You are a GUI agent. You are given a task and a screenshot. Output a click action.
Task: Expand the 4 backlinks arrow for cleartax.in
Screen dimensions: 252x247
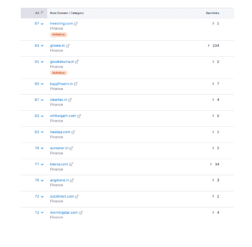point(213,100)
